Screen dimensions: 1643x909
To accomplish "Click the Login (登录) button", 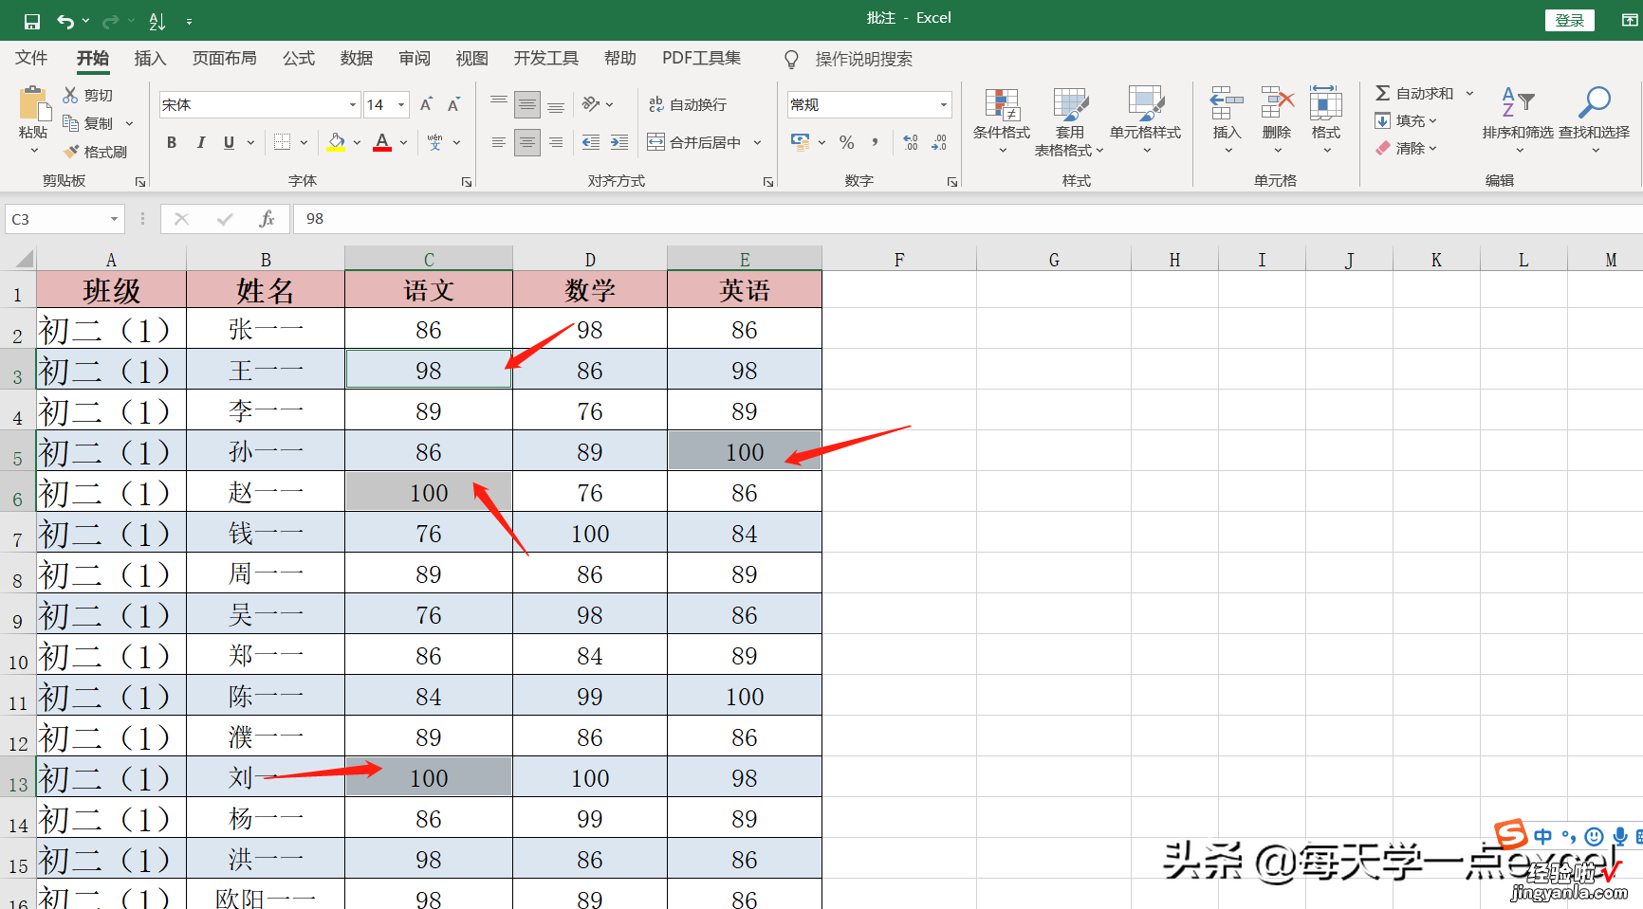I will click(x=1570, y=20).
